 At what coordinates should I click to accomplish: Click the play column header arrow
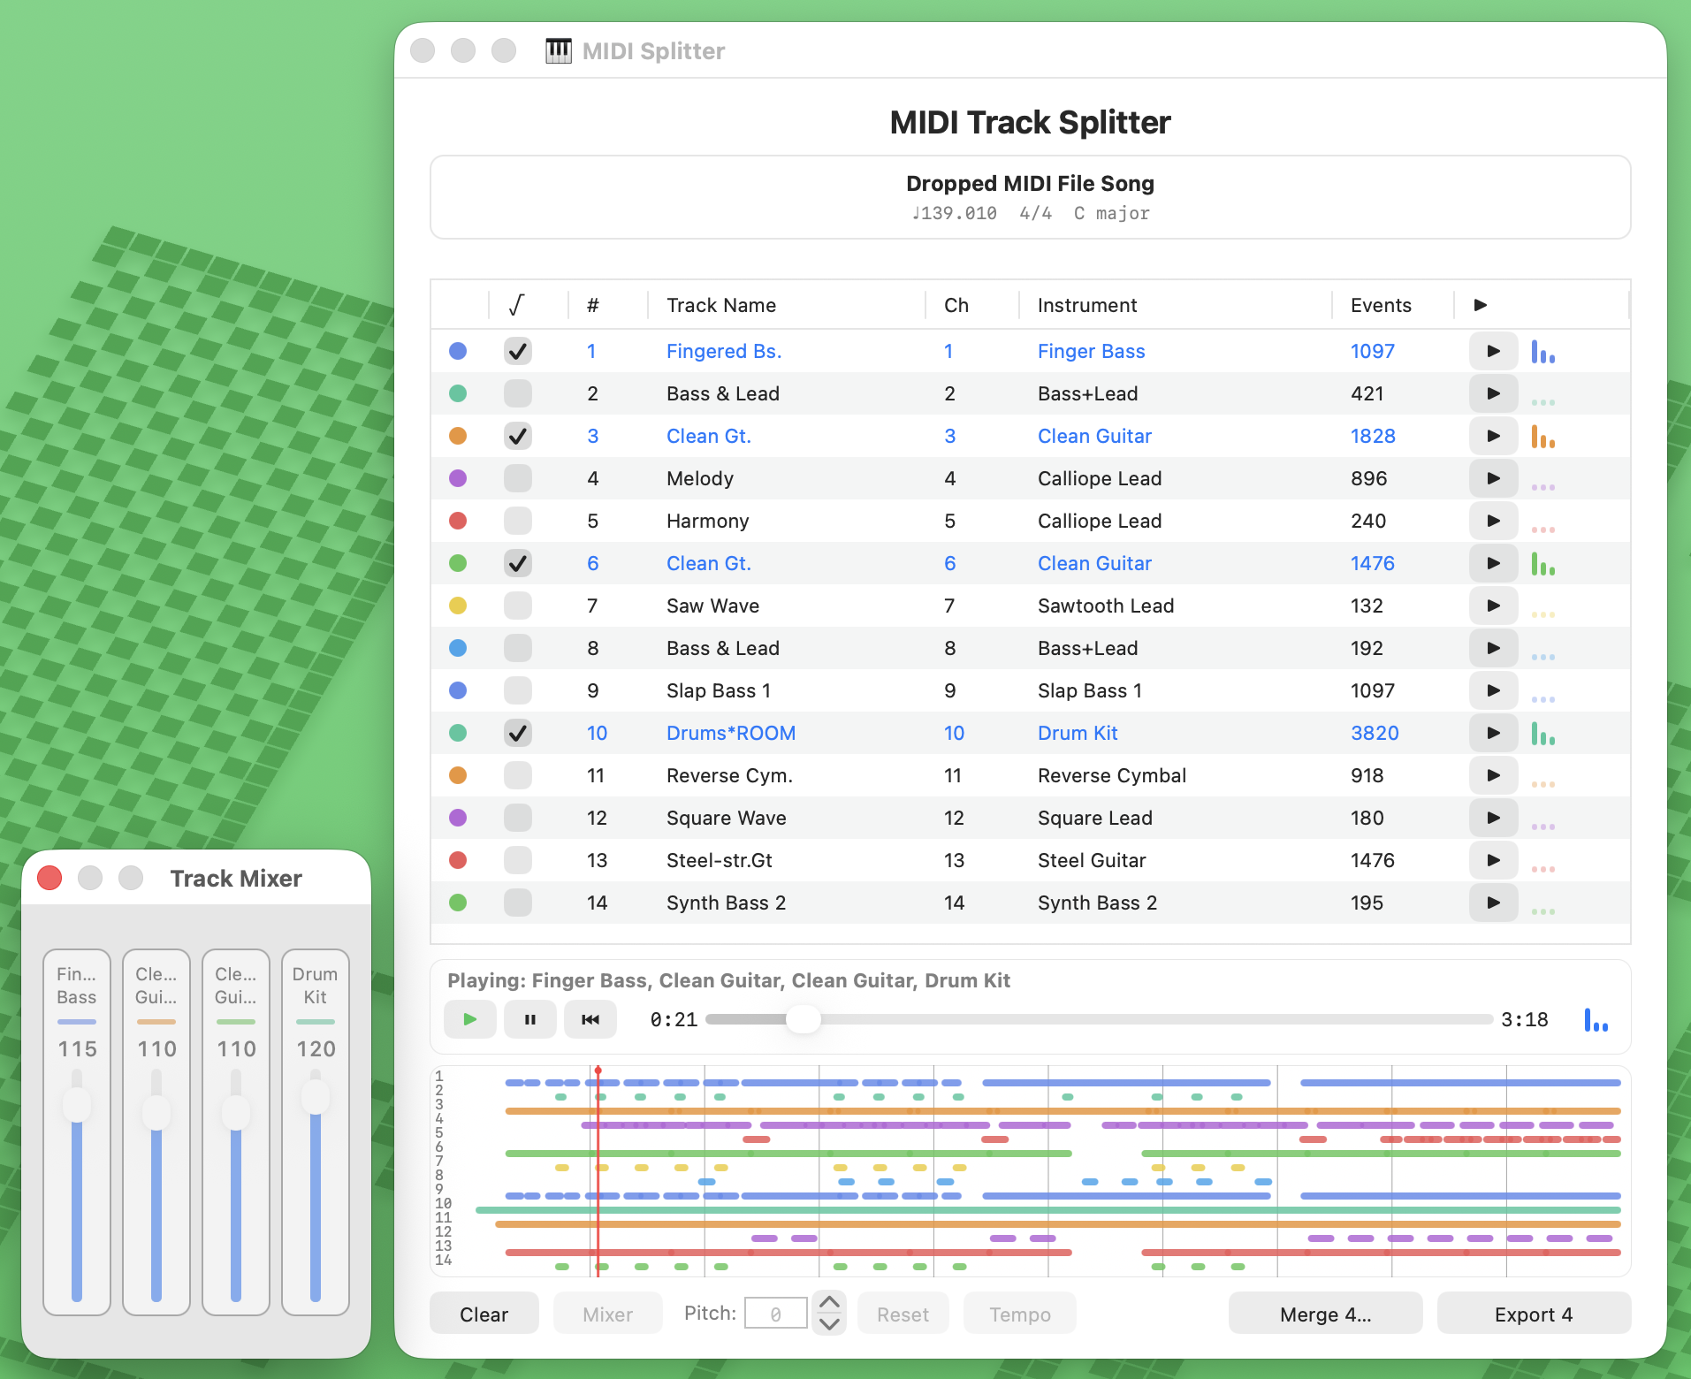coord(1481,305)
